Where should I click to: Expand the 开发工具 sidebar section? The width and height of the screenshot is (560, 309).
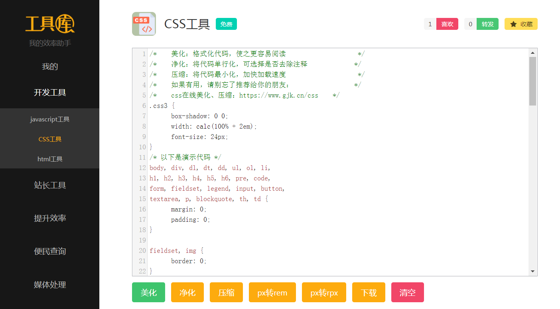coord(50,92)
